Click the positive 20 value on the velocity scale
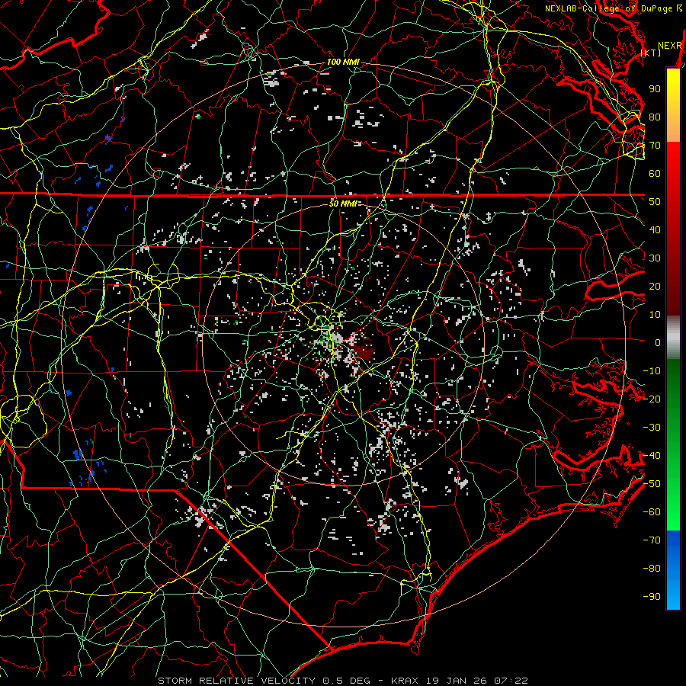Screen dimensions: 686x686 pyautogui.click(x=655, y=287)
